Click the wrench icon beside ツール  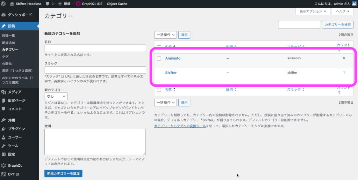coord(3,146)
